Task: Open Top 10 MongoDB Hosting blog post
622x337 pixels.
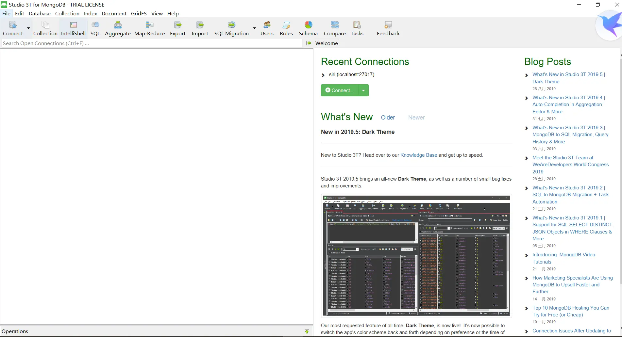Action: [x=571, y=311]
